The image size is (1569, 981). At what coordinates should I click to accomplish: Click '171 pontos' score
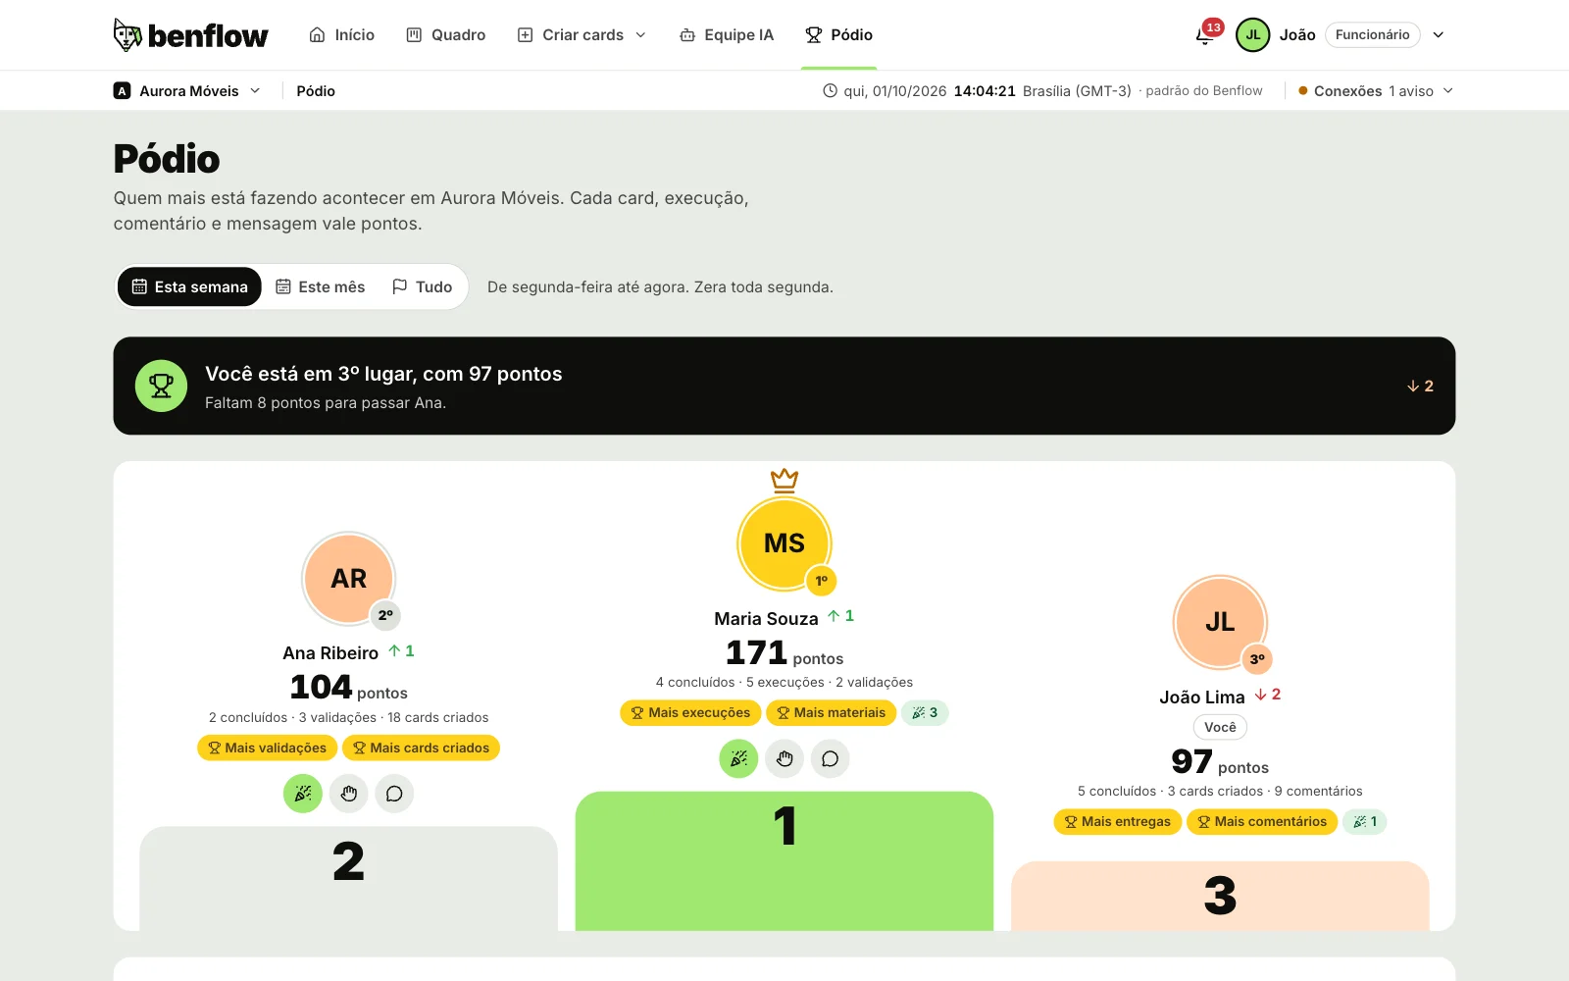pyautogui.click(x=784, y=653)
